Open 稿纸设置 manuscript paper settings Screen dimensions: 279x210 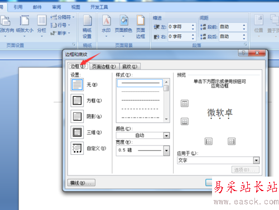pyautogui.click(x=87, y=27)
